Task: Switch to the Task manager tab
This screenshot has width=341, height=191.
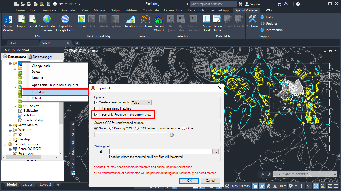Action: tap(40, 57)
